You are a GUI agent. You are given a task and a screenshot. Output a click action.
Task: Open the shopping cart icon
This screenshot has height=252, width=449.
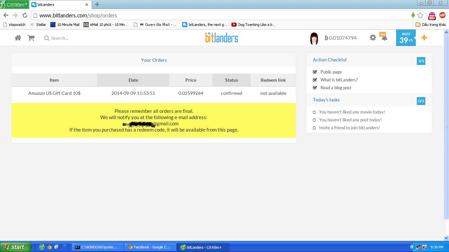click(31, 38)
